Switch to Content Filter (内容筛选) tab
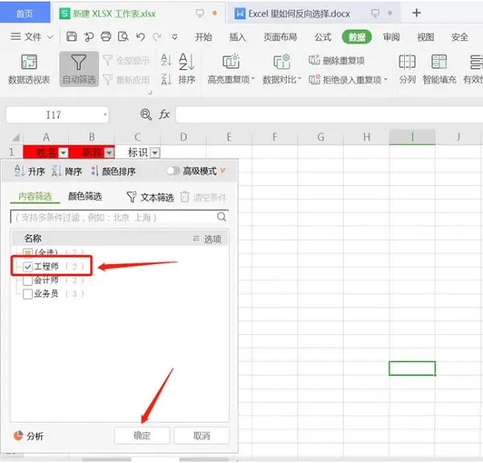483x463 pixels. pyautogui.click(x=35, y=196)
